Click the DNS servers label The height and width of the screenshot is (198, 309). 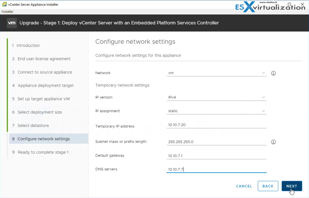point(106,169)
